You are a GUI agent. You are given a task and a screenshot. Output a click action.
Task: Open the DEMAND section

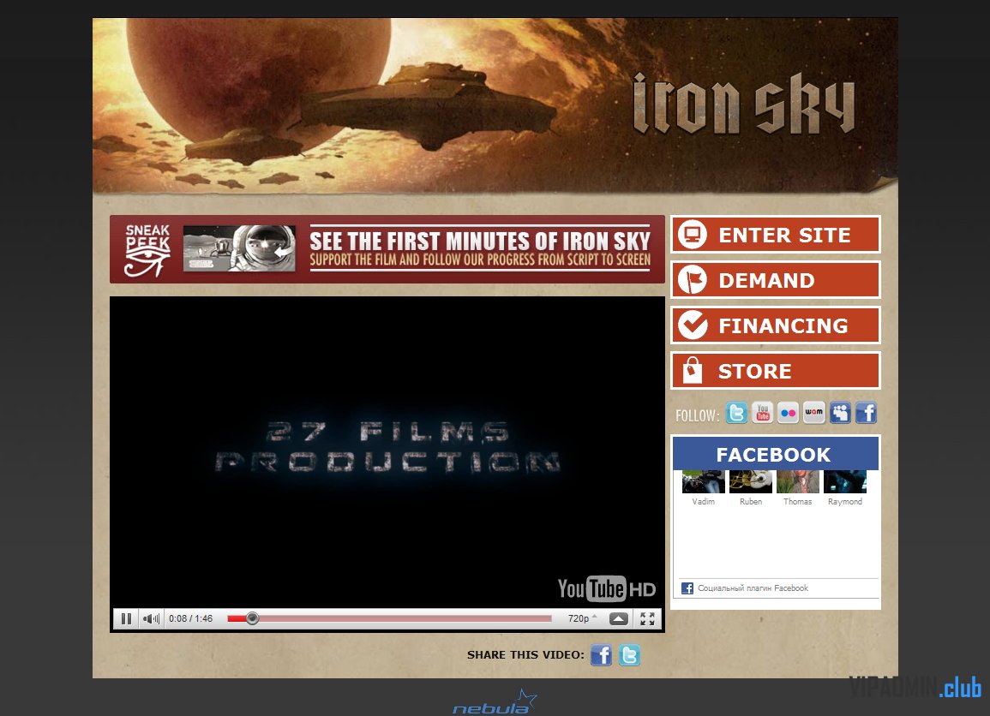coord(776,280)
